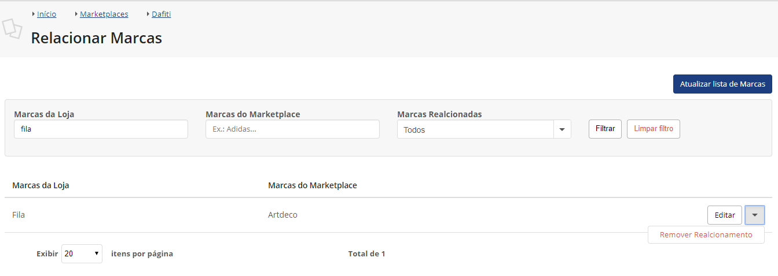Choose Remover Realcionamento from the menu
This screenshot has width=778, height=276.
706,235
